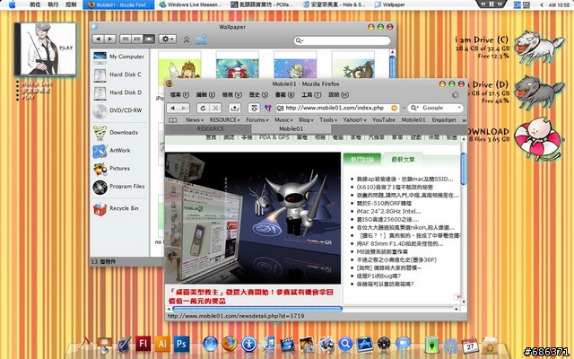Expand Music bookmark dropdown
Screen dimensions: 574x359
[283, 120]
